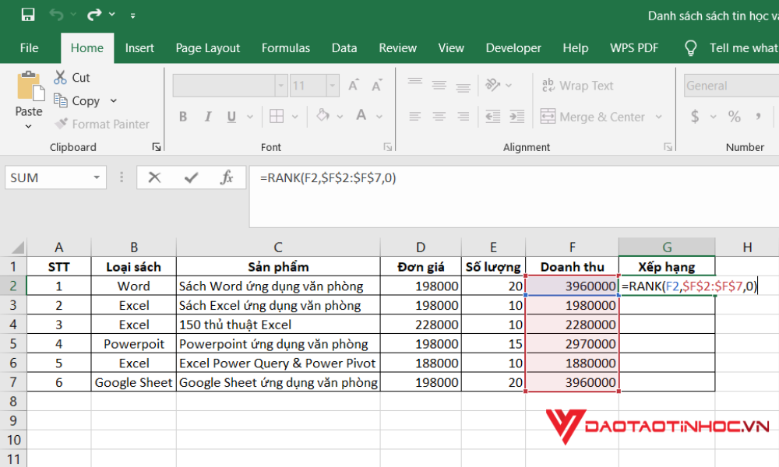Click the Paste clipboard icon
The height and width of the screenshot is (467, 779).
pos(31,86)
